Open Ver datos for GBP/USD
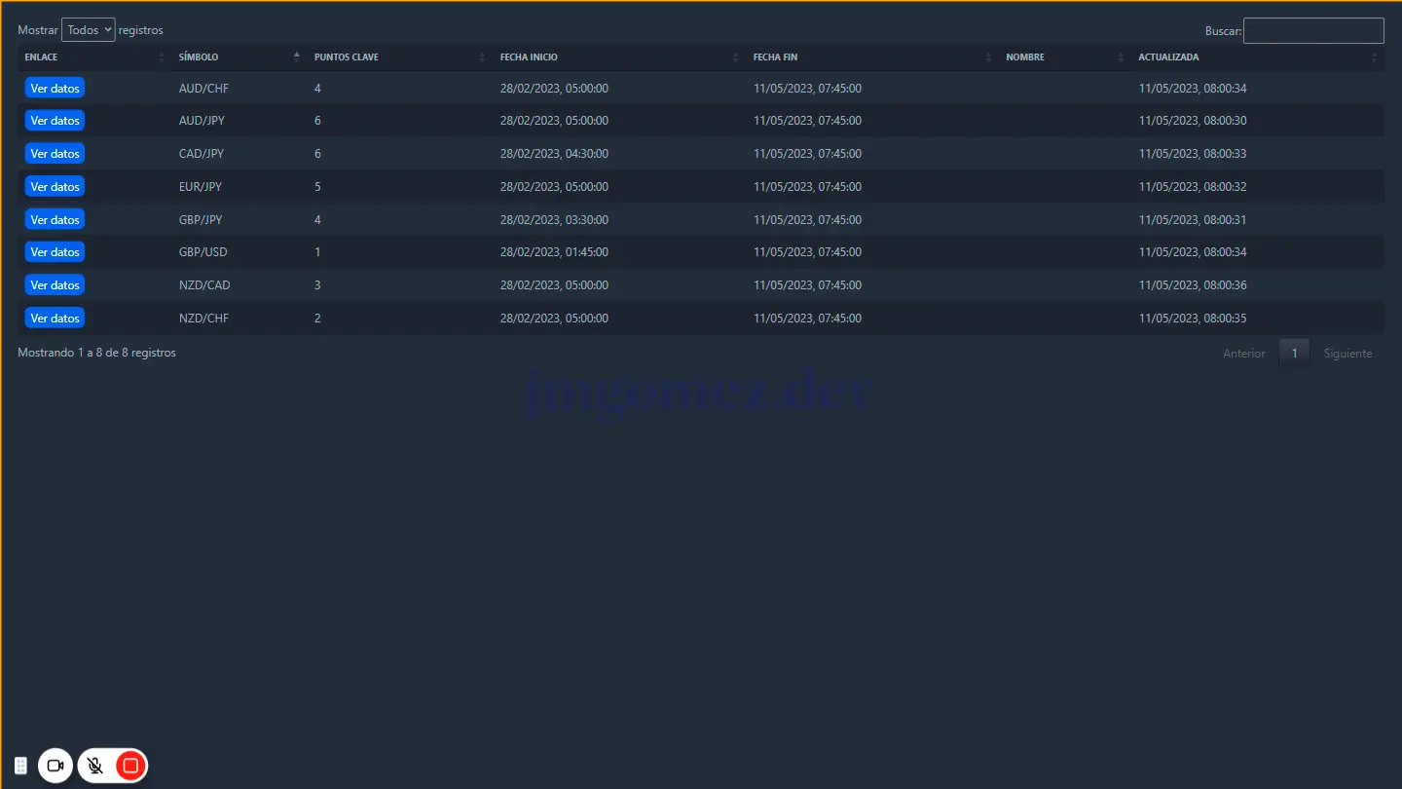This screenshot has height=789, width=1402. click(55, 252)
